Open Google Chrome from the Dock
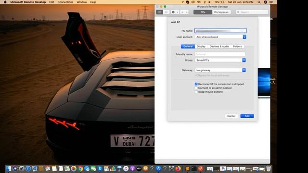 click(80, 169)
